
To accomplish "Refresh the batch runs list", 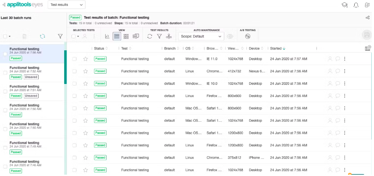I will click(42, 36).
